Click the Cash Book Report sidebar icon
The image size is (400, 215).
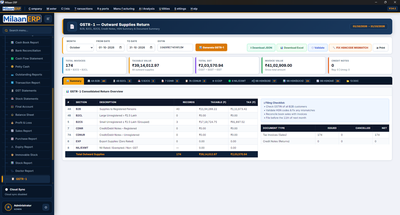pyautogui.click(x=12, y=42)
